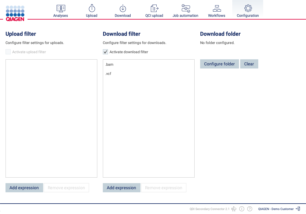Add expression to the upload filter
Image resolution: width=306 pixels, height=214 pixels.
point(24,188)
